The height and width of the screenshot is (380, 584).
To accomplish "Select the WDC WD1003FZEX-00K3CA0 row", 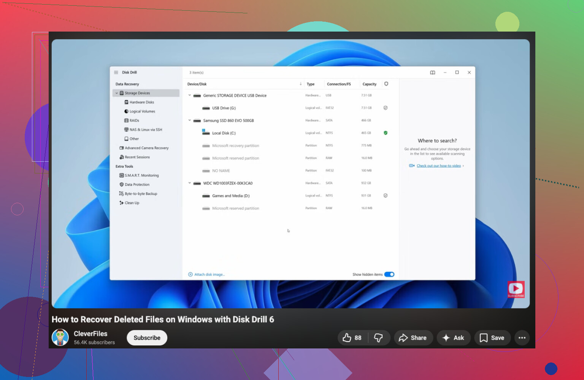I will (x=290, y=183).
